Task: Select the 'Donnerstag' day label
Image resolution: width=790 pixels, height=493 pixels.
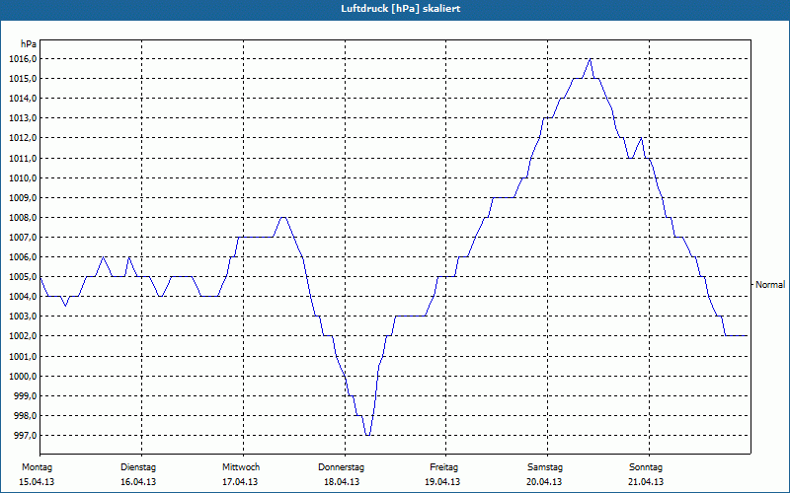Action: 341,467
